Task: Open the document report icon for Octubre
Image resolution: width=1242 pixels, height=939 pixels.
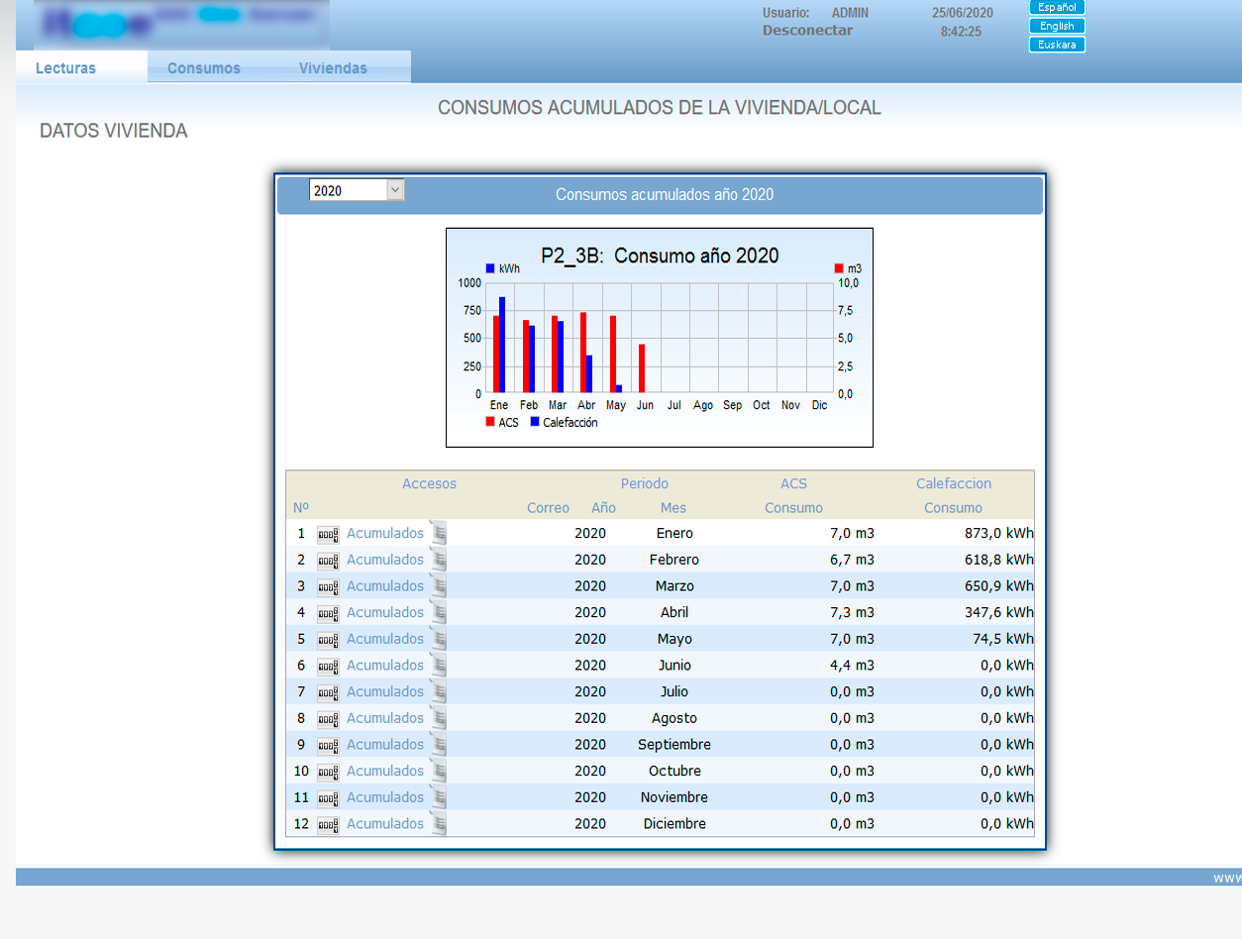Action: click(x=439, y=771)
